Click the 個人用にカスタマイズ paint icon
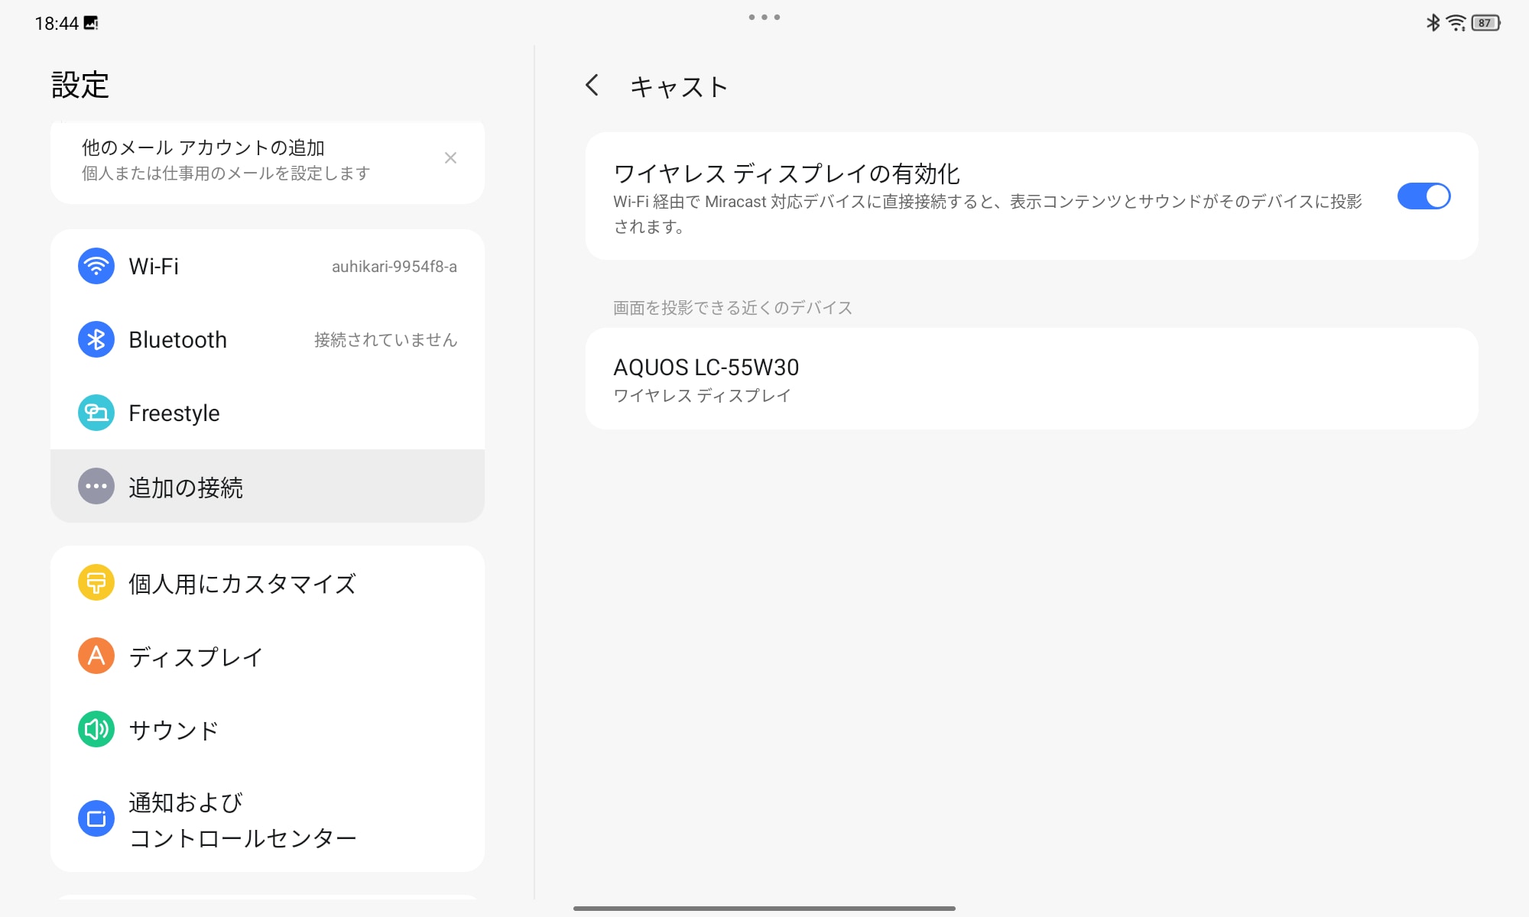Viewport: 1529px width, 917px height. pyautogui.click(x=96, y=582)
